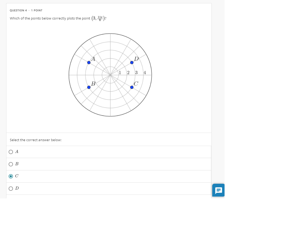Image resolution: width=296 pixels, height=233 pixels.
Task: Click radius label 2 on polar axis
Action: [x=128, y=73]
